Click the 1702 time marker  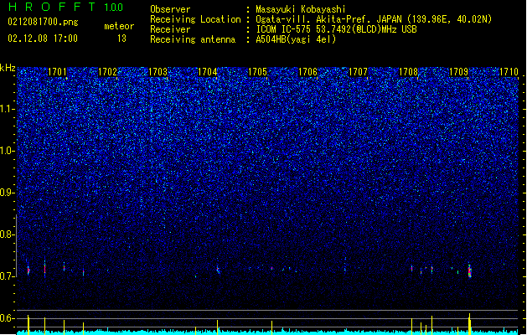pyautogui.click(x=107, y=72)
